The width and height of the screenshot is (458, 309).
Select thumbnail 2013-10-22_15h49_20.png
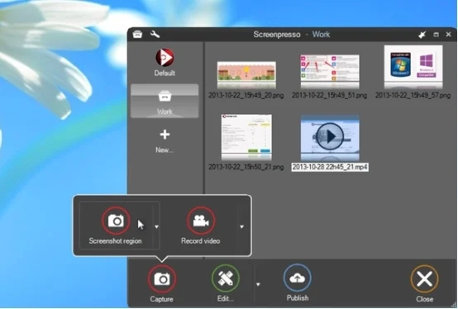point(246,75)
